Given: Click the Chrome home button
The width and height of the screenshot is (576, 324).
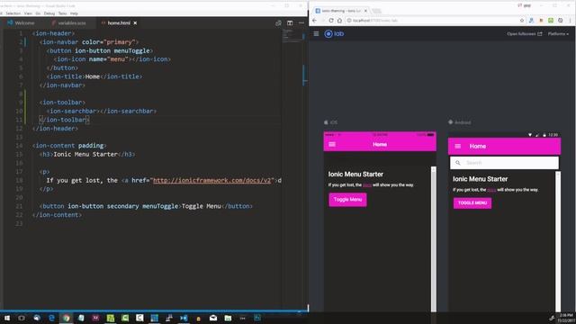Looking at the screenshot, I should (339, 21).
